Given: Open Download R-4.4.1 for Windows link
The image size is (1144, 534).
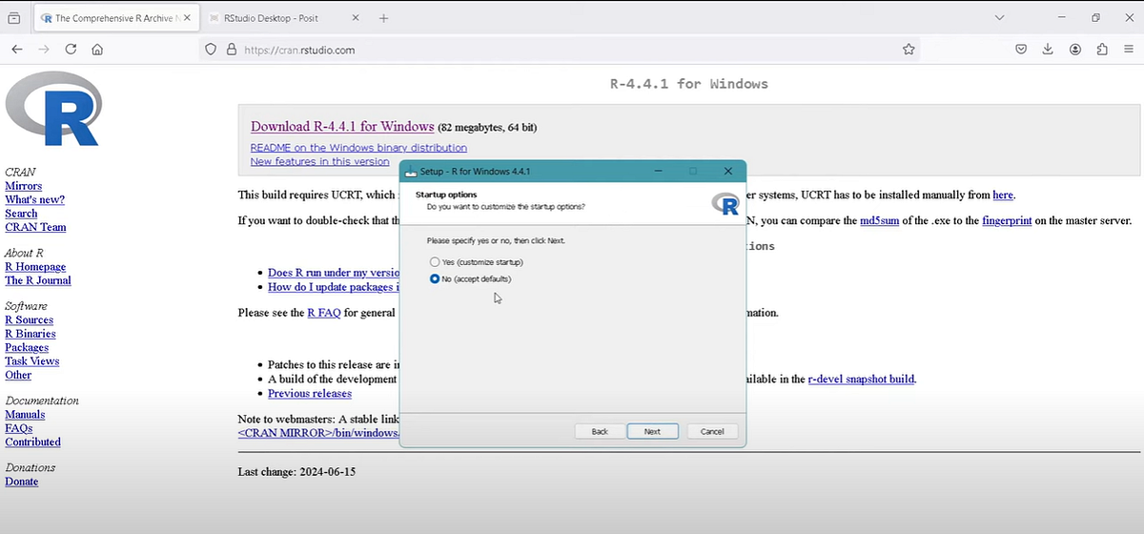Looking at the screenshot, I should coord(342,127).
